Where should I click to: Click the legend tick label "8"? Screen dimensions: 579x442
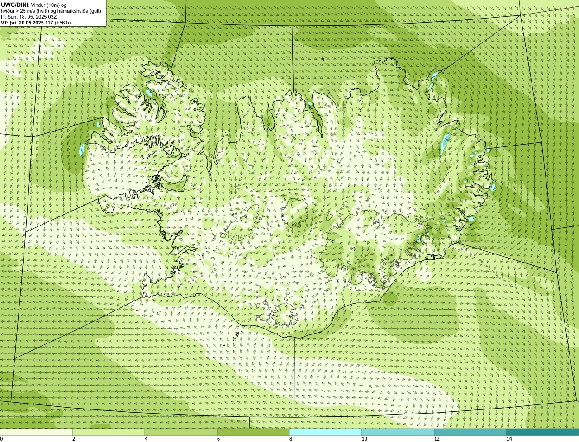(x=290, y=439)
